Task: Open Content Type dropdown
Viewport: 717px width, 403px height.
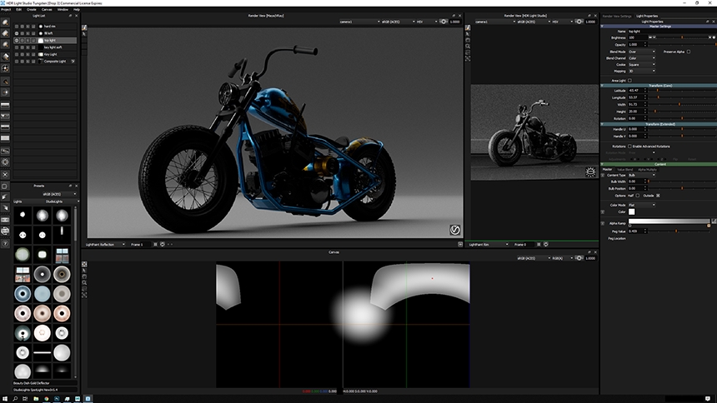Action: (642, 175)
